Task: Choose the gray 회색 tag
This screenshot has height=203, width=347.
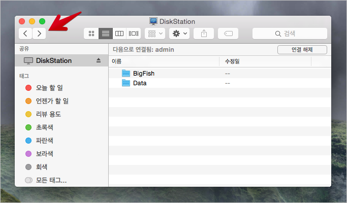Action: pos(36,167)
